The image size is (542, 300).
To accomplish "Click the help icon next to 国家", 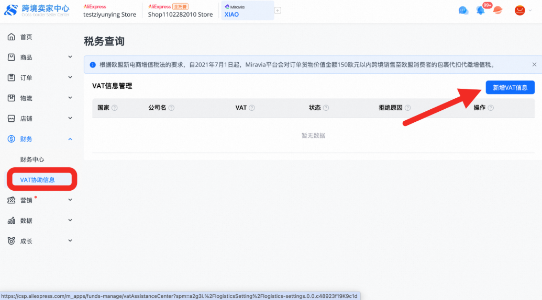I will click(115, 108).
